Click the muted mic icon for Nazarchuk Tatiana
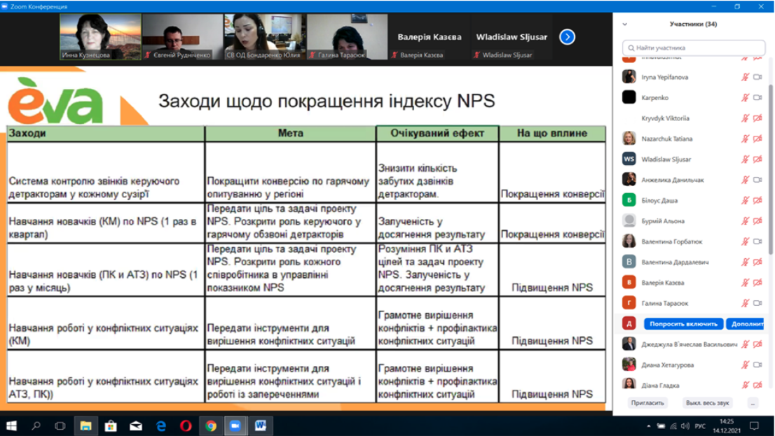775x436 pixels. click(x=745, y=139)
